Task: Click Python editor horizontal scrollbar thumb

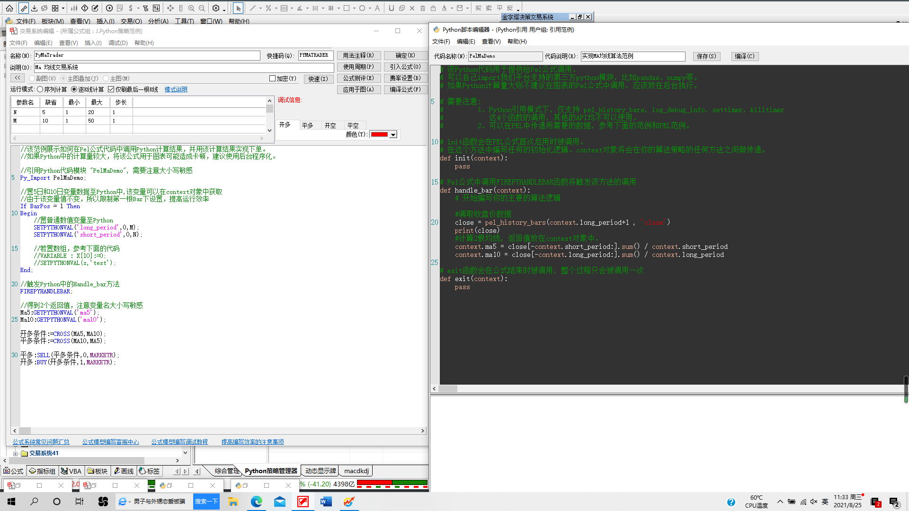Action: 448,389
